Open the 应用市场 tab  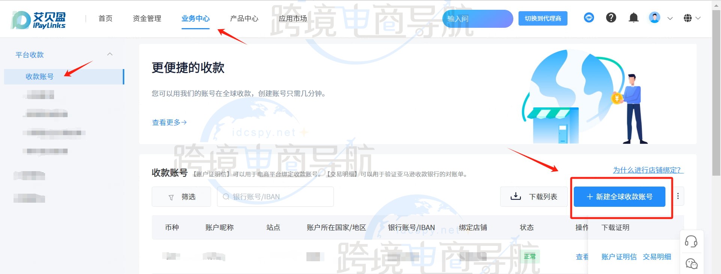click(x=293, y=18)
